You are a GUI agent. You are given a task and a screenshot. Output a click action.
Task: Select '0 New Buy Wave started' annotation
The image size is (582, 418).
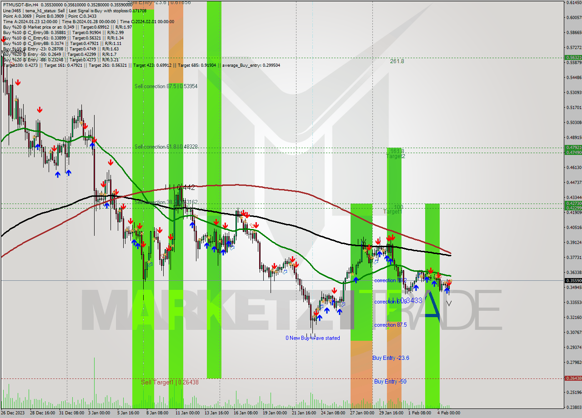[312, 338]
